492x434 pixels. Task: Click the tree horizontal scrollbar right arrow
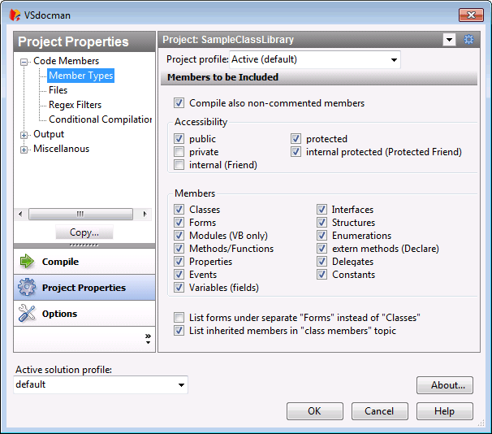[145, 214]
